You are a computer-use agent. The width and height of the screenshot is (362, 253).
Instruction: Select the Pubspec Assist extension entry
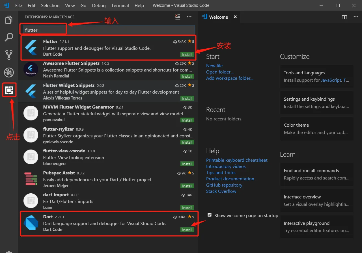coord(108,179)
